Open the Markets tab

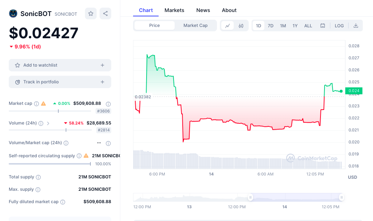coord(174,10)
